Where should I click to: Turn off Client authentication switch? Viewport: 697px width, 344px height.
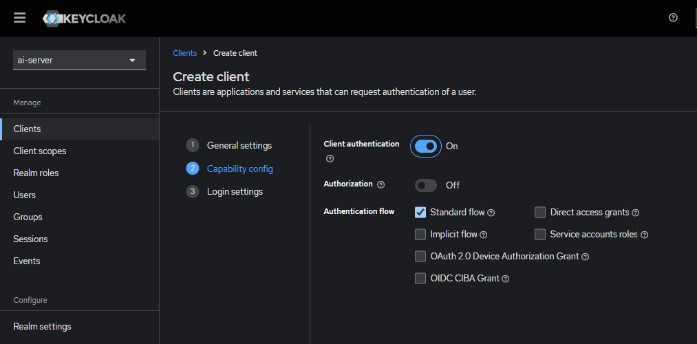pyautogui.click(x=426, y=147)
